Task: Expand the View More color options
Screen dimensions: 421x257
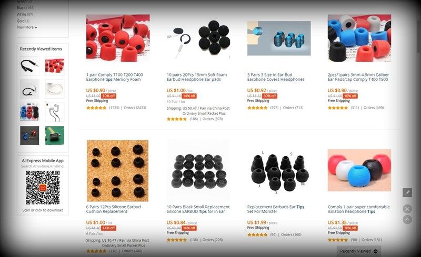Action: pyautogui.click(x=27, y=27)
